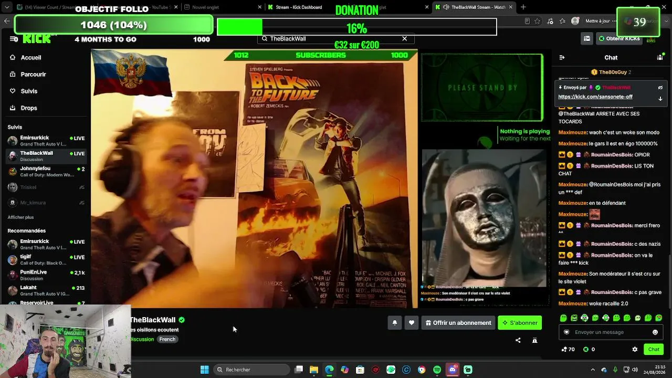Click the Discussion category link under channel name
Screen dimensions: 672x378
pos(142,339)
